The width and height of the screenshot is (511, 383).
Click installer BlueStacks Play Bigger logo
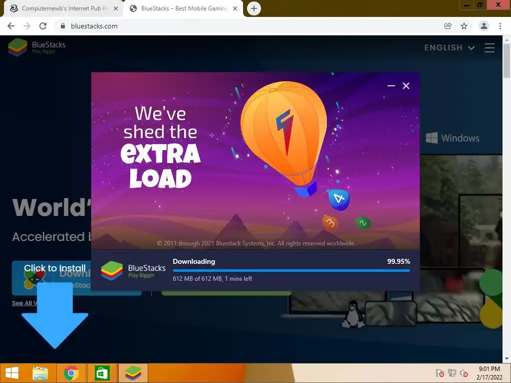click(x=133, y=271)
